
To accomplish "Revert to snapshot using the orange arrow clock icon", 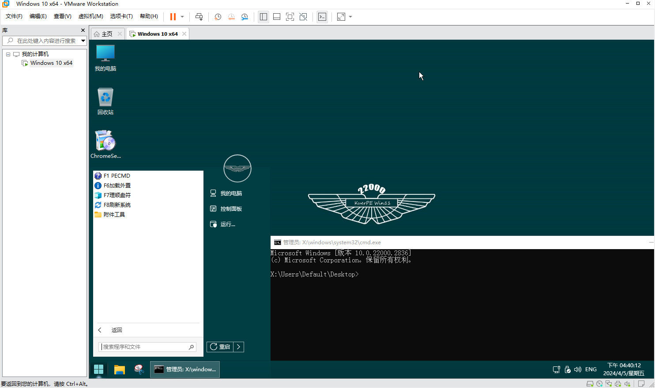I will pos(231,17).
